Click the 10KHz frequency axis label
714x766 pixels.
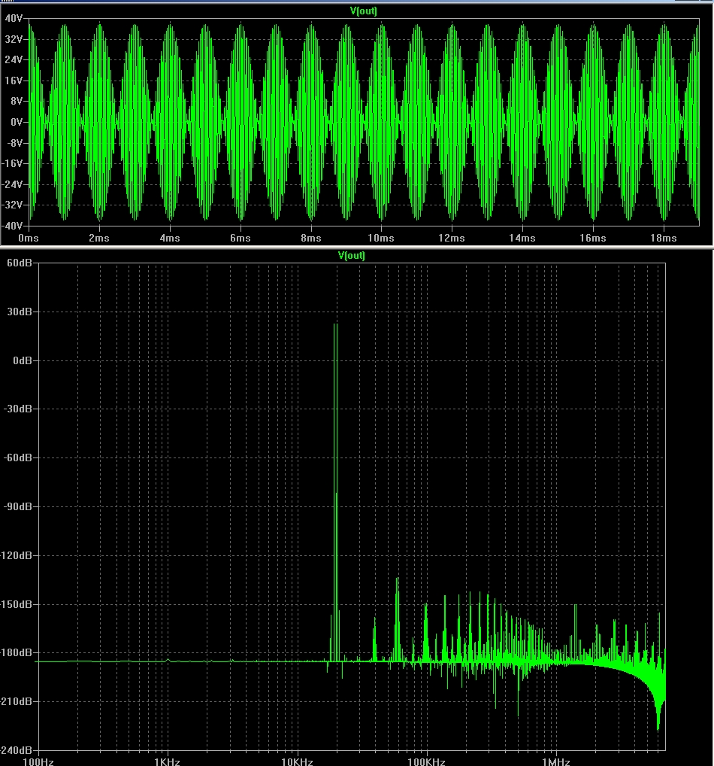coord(297,761)
